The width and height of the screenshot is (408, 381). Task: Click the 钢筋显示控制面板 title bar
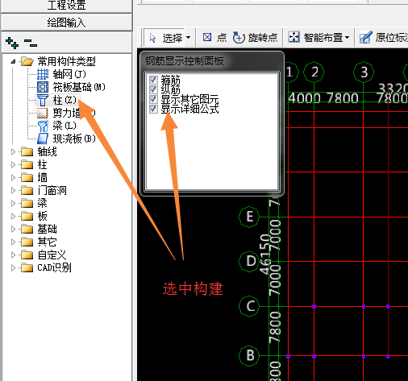pyautogui.click(x=212, y=61)
